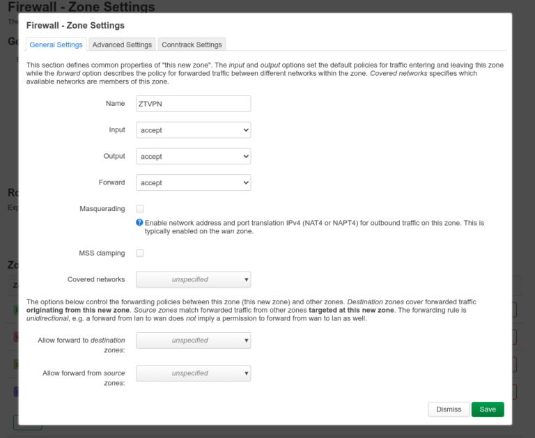Screen dimensions: 535x438
Task: Click the Covered networks field label
Action: (x=96, y=280)
